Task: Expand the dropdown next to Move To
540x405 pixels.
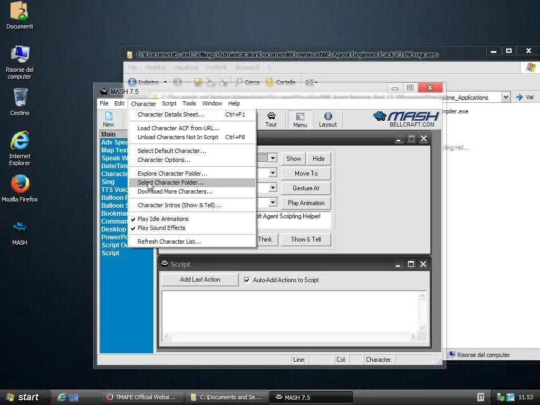Action: [273, 173]
